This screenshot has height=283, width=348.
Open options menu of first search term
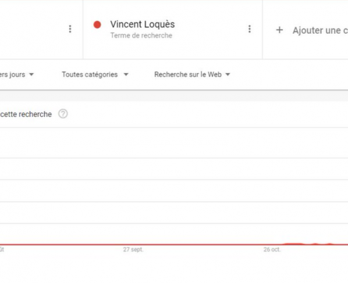[x=70, y=29]
